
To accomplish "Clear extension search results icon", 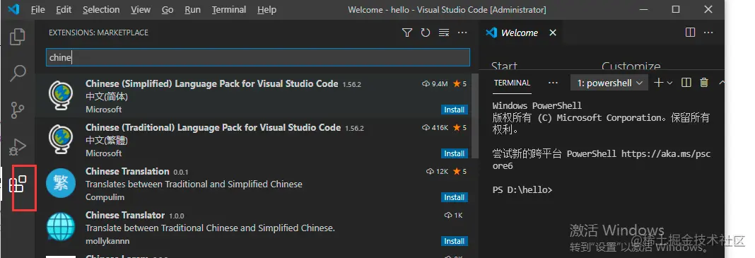I will click(444, 33).
